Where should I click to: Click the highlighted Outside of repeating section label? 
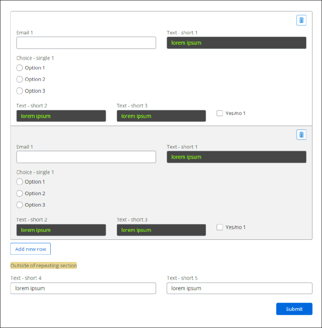[x=43, y=266]
